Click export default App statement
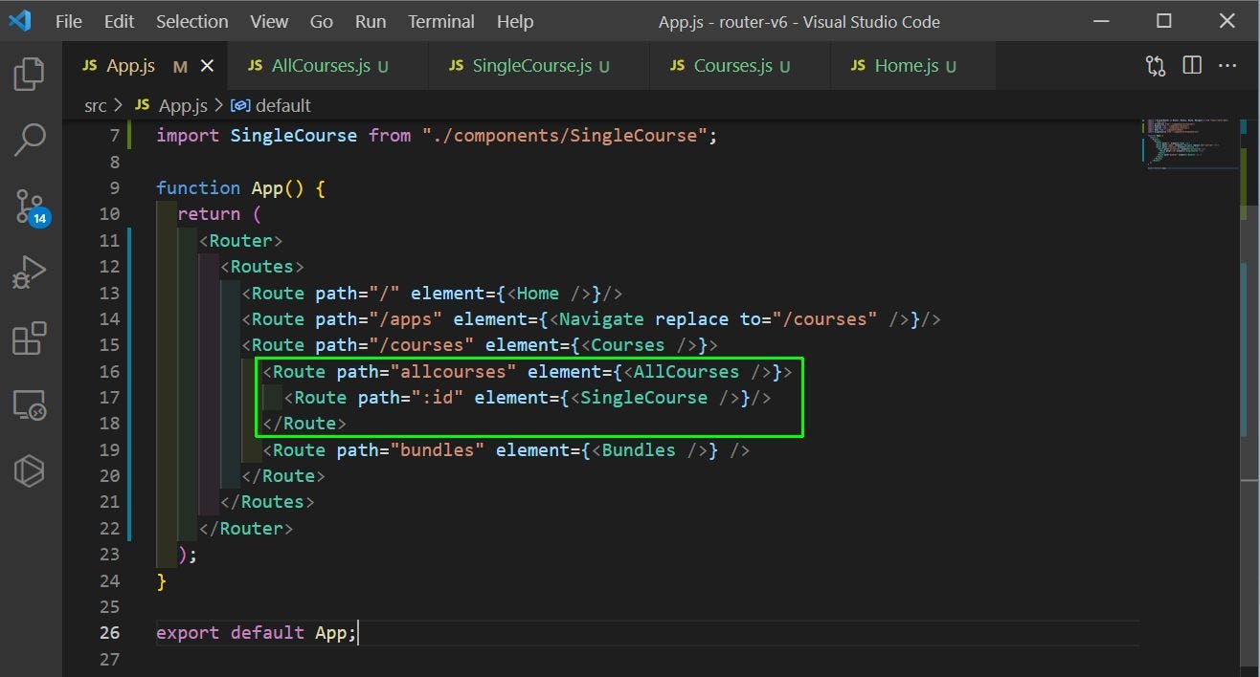1260x677 pixels. click(x=257, y=632)
